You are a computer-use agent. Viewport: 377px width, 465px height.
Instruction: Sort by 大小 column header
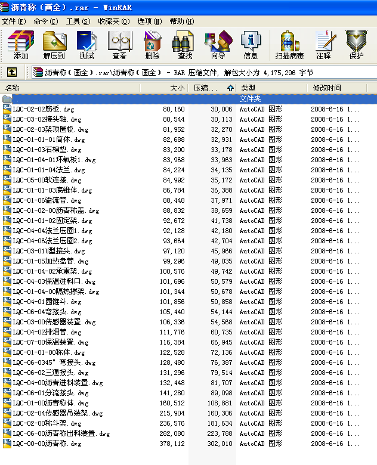(x=164, y=88)
